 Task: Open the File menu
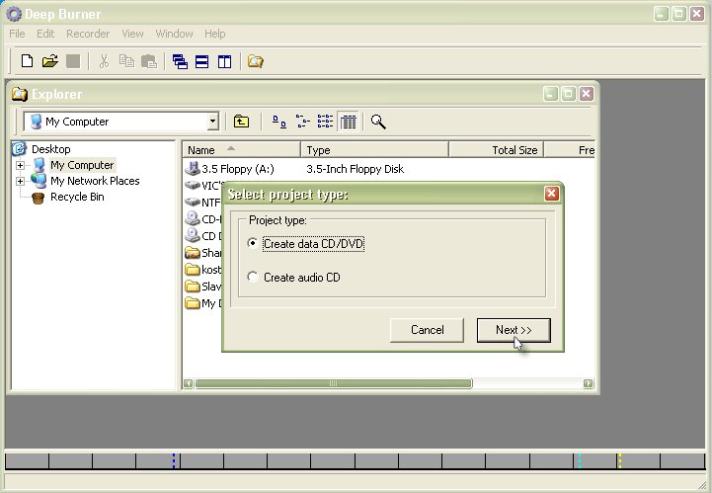(17, 34)
